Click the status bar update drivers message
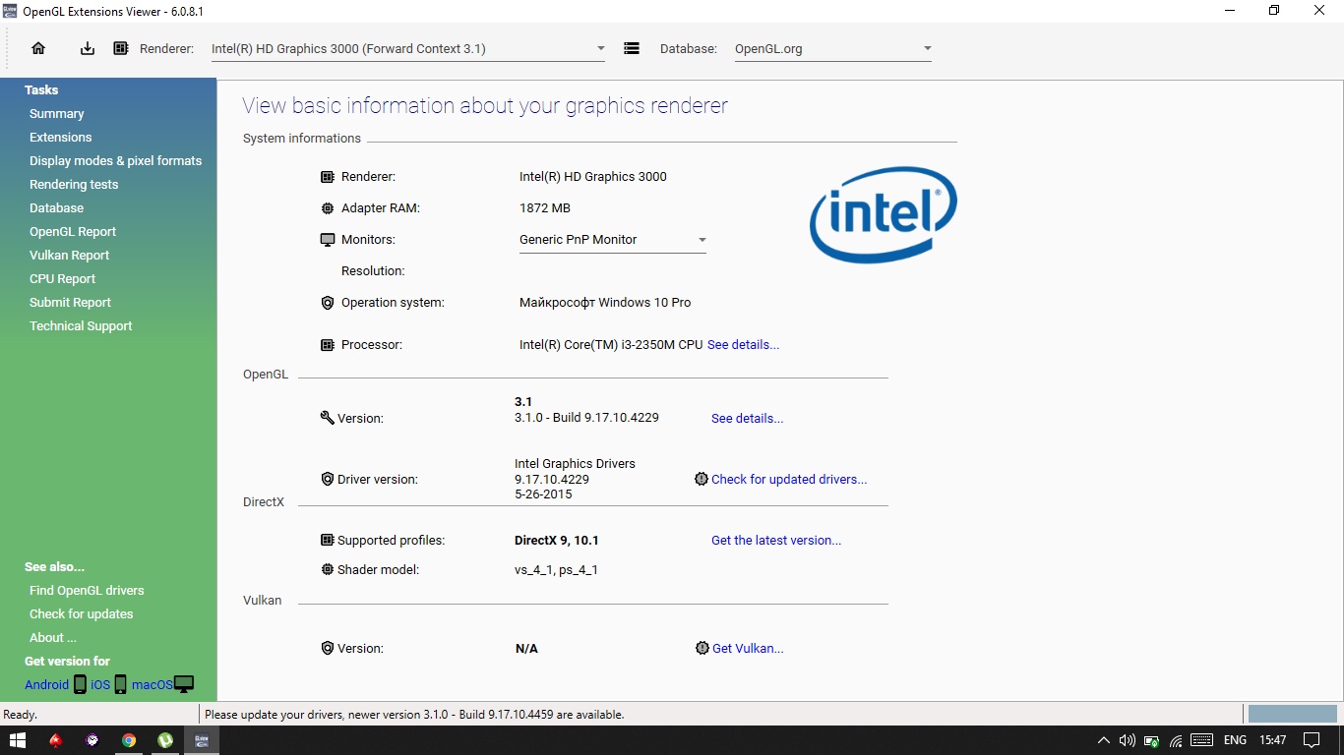The width and height of the screenshot is (1344, 755). pyautogui.click(x=414, y=715)
